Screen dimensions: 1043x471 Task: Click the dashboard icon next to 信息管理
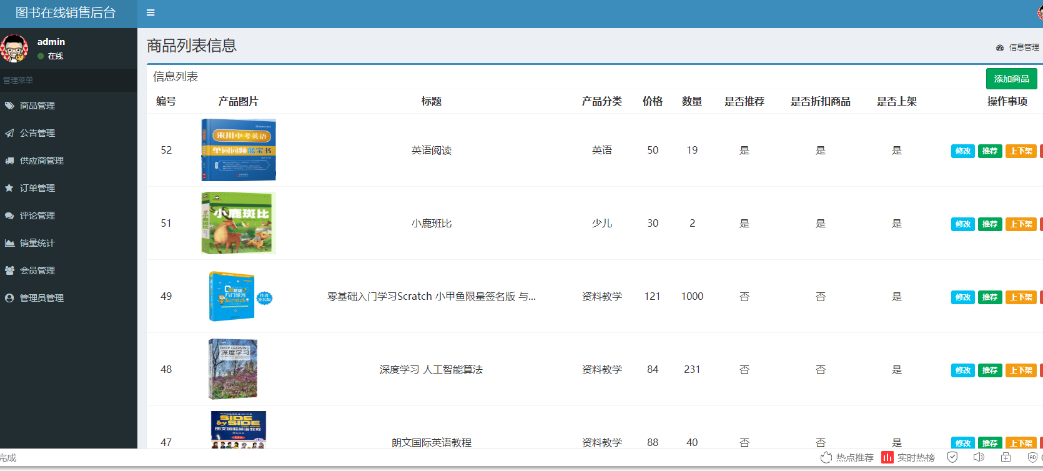pyautogui.click(x=1000, y=47)
